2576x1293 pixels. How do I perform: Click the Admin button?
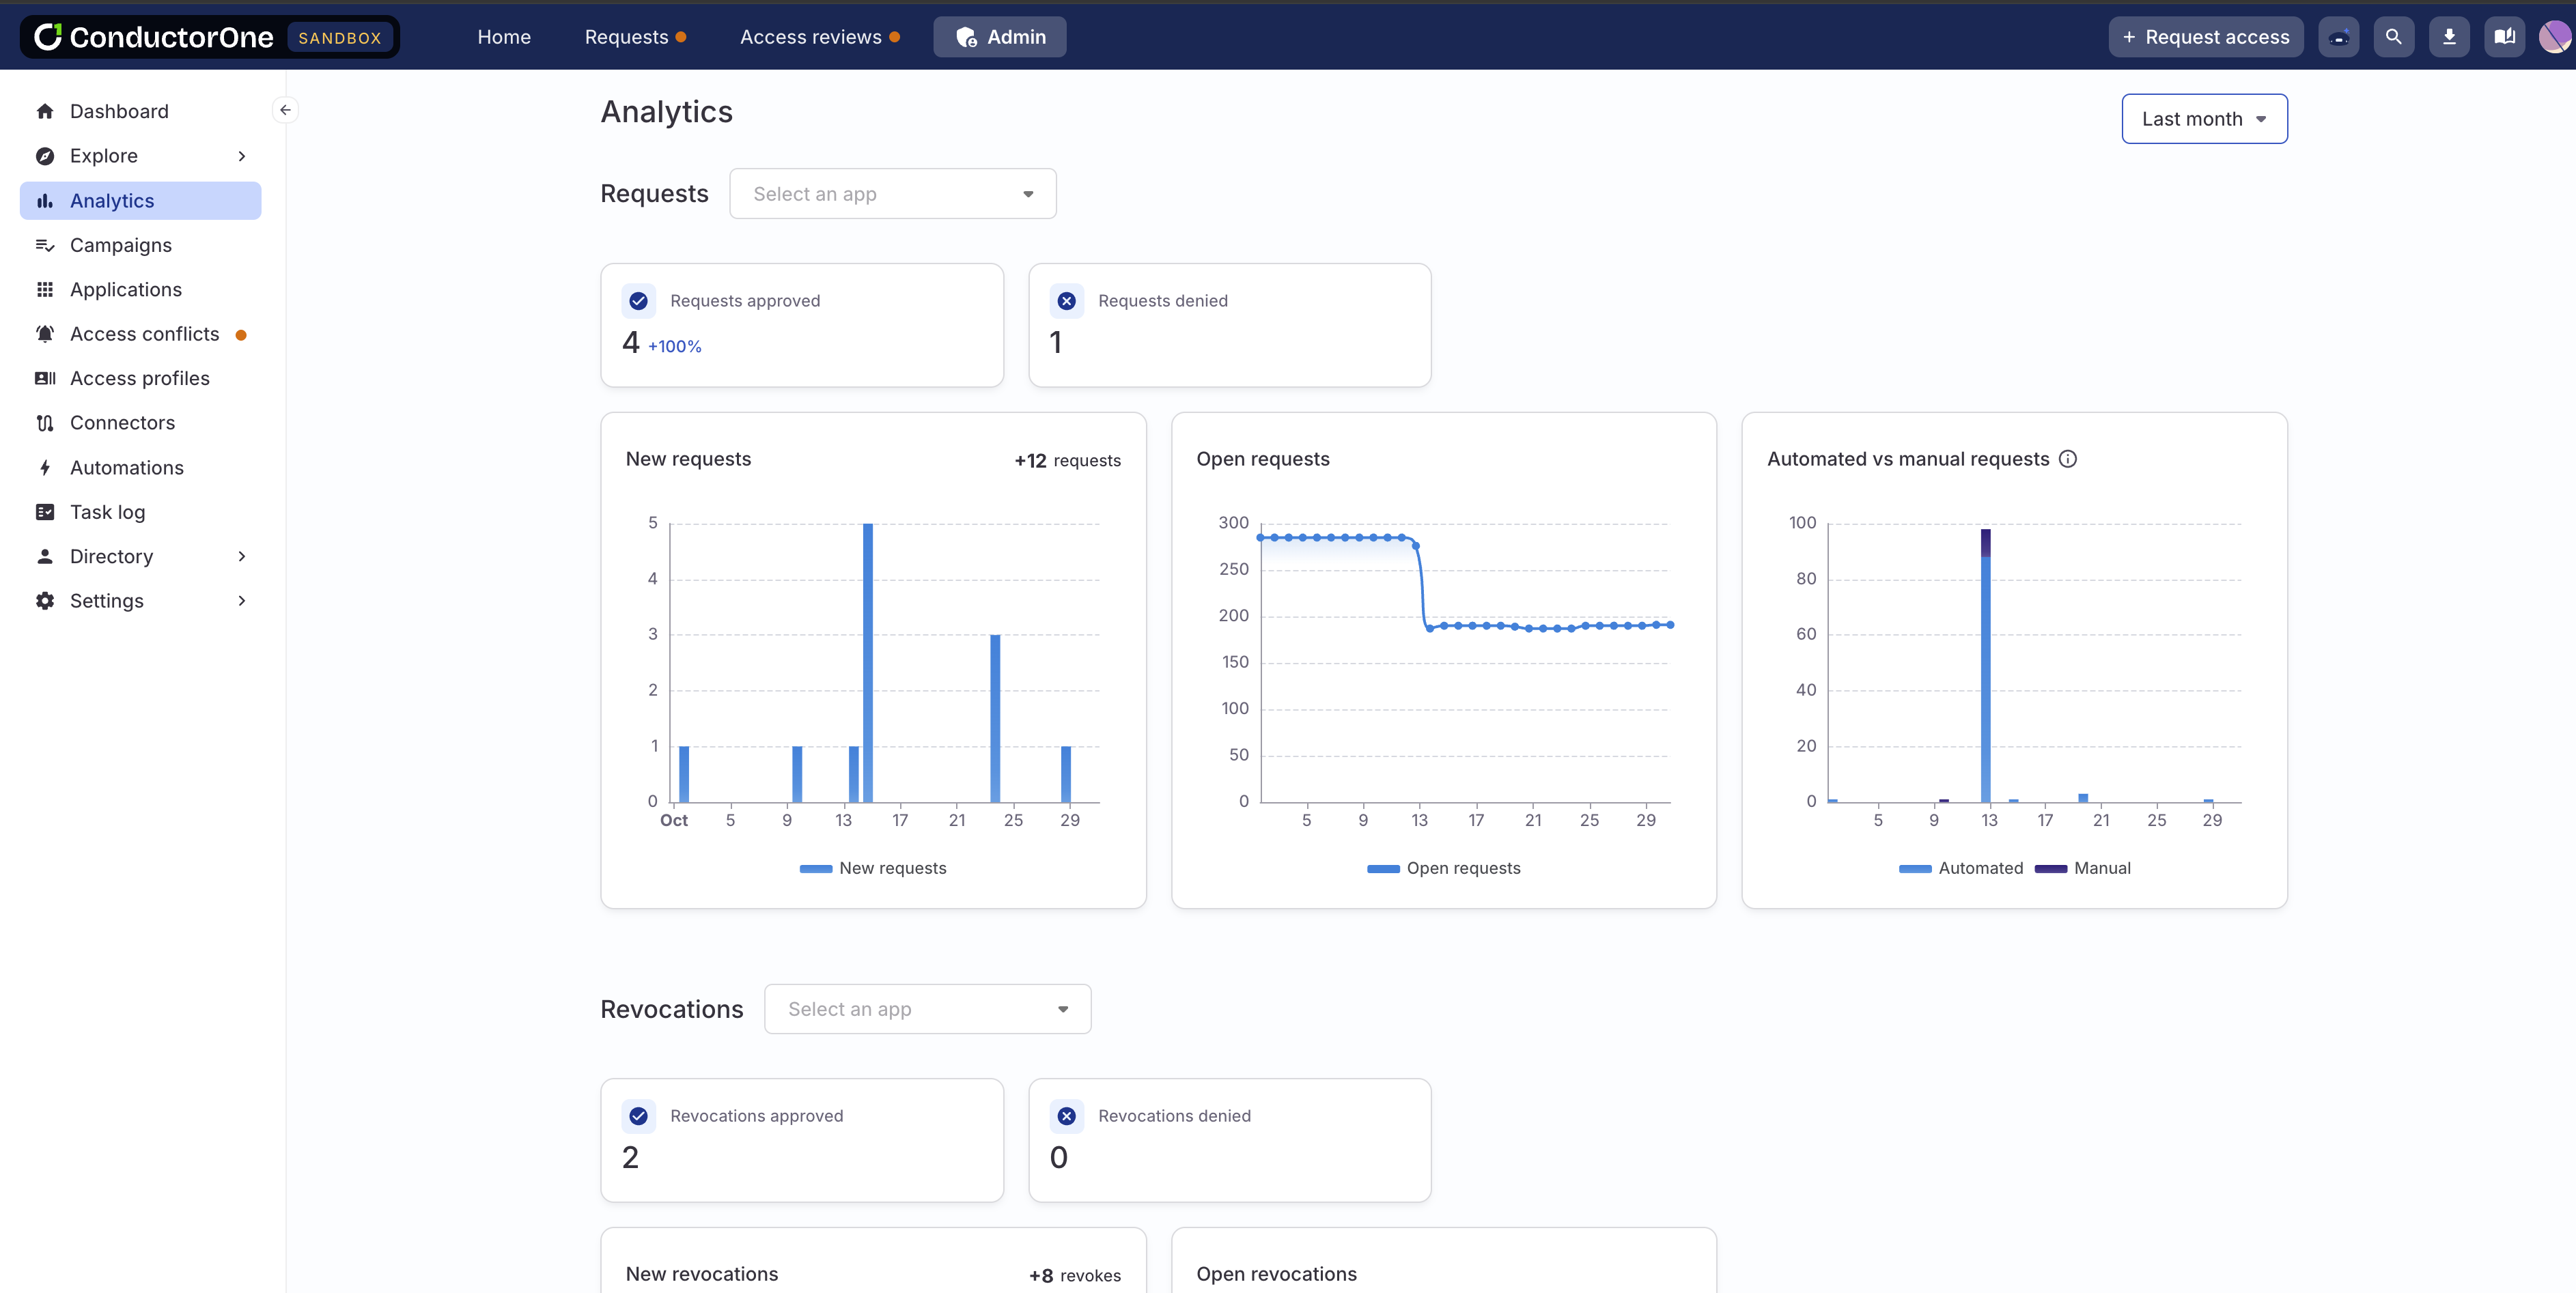(x=999, y=36)
